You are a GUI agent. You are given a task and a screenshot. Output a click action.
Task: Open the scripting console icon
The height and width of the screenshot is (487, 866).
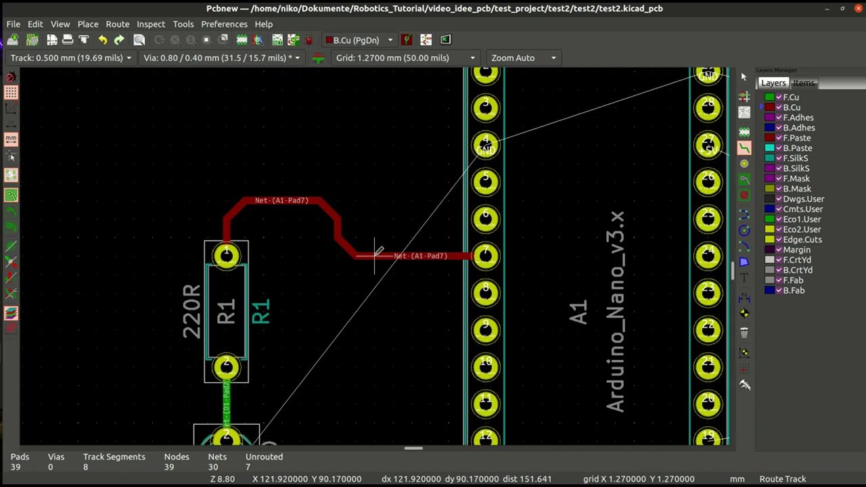445,40
